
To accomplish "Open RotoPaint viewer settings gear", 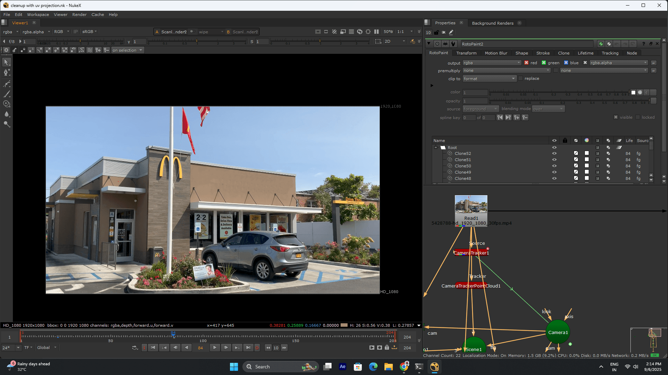I will (x=6, y=50).
